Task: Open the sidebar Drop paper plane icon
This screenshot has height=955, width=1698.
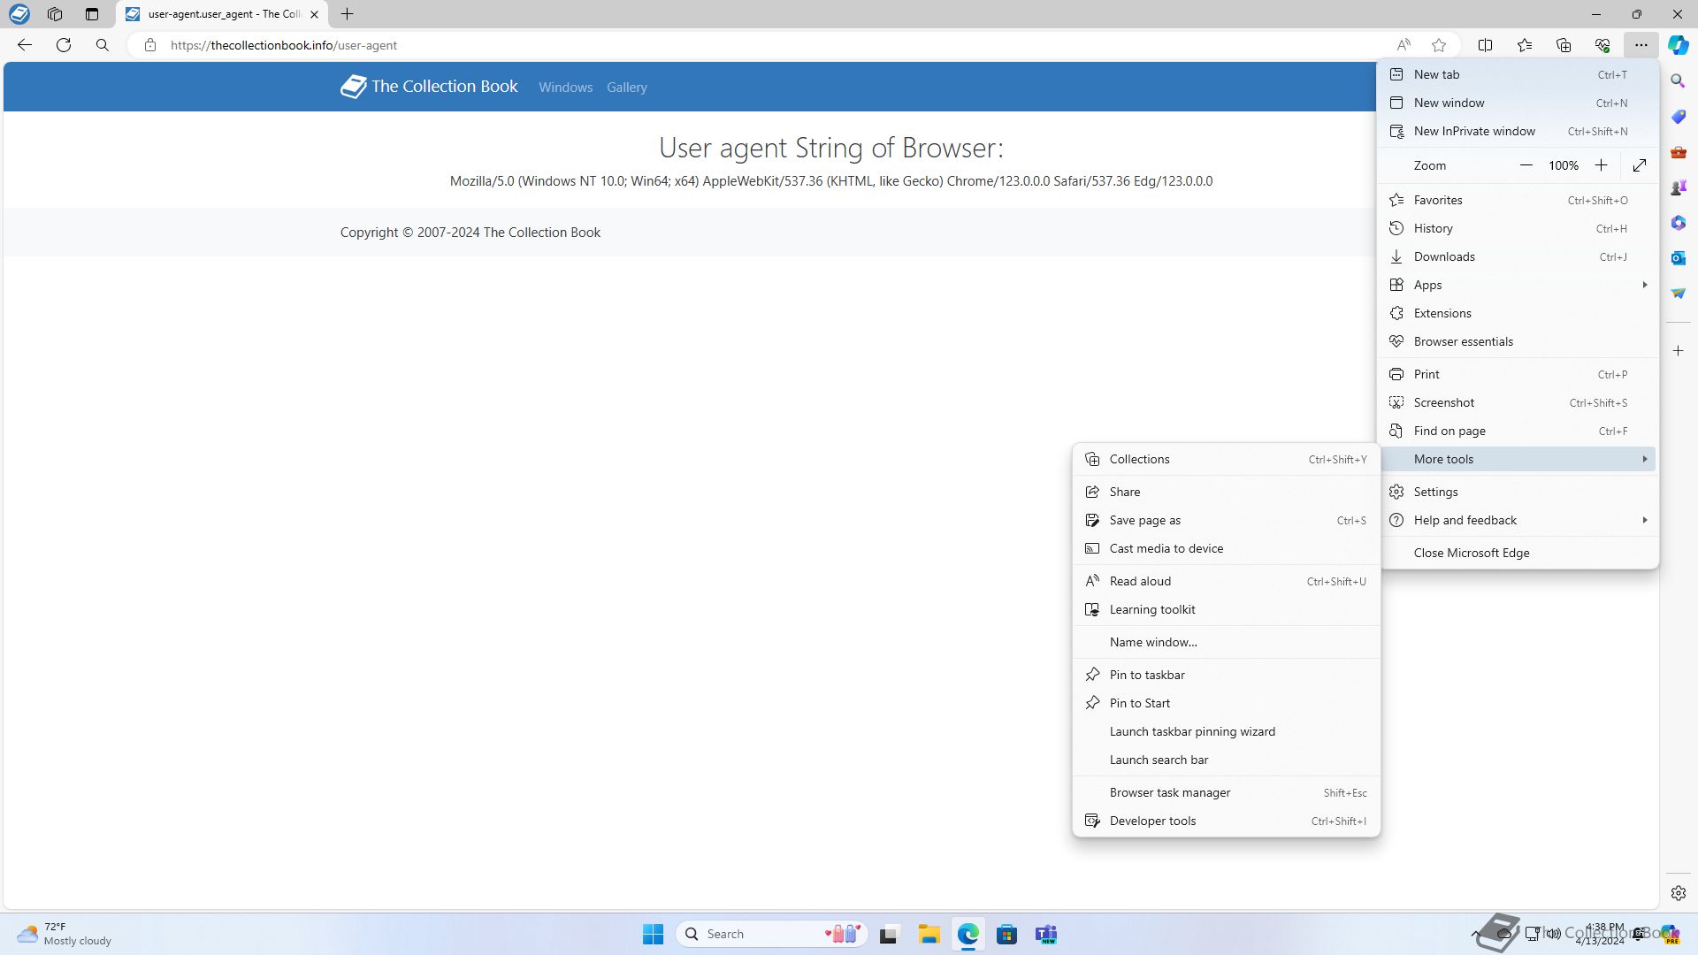Action: coord(1679,294)
